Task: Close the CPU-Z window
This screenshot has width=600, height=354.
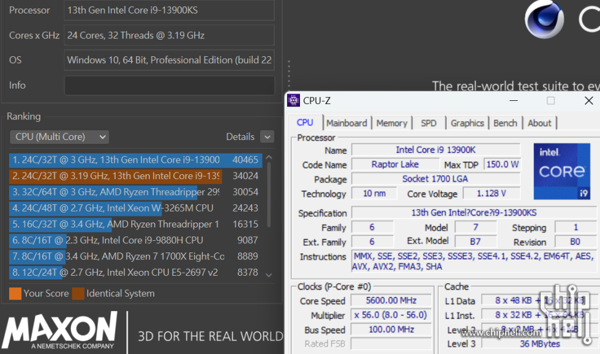Action: click(x=589, y=100)
